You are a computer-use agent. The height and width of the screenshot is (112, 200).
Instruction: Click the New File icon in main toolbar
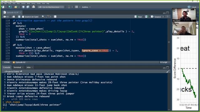click(3, 7)
